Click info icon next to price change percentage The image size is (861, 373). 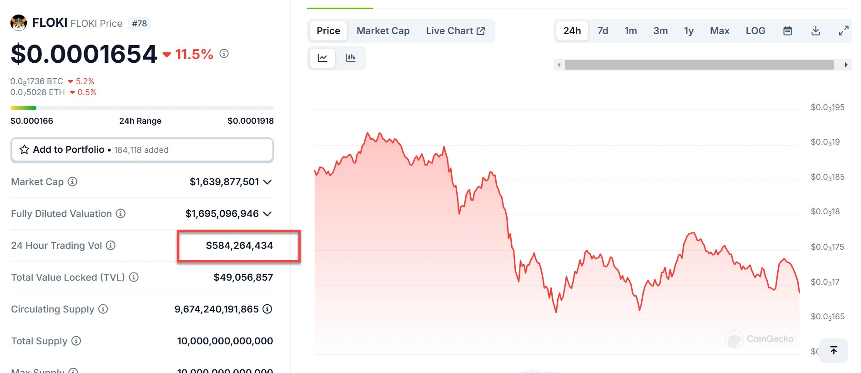coord(224,54)
